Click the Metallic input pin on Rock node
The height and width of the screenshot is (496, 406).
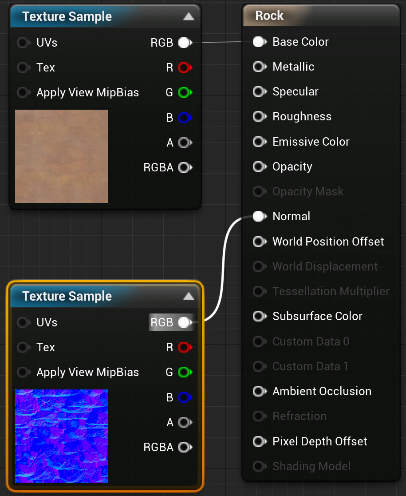tap(259, 67)
